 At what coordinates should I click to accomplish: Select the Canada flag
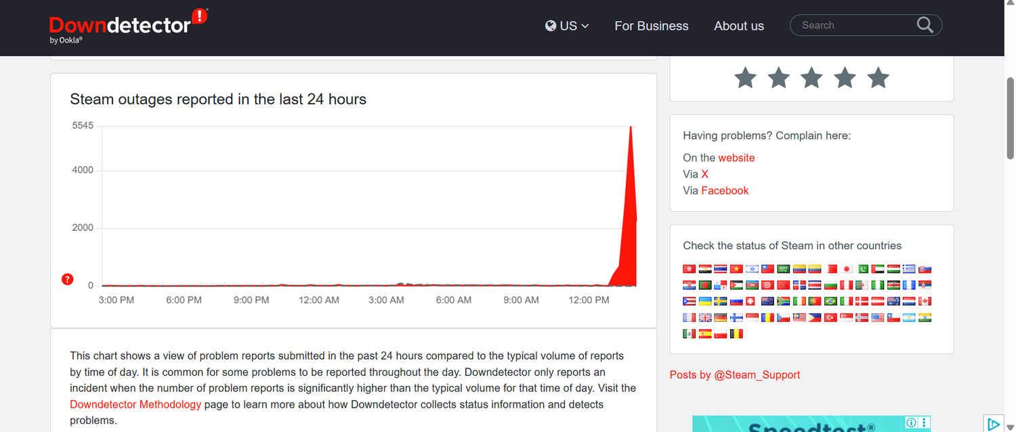click(x=925, y=301)
